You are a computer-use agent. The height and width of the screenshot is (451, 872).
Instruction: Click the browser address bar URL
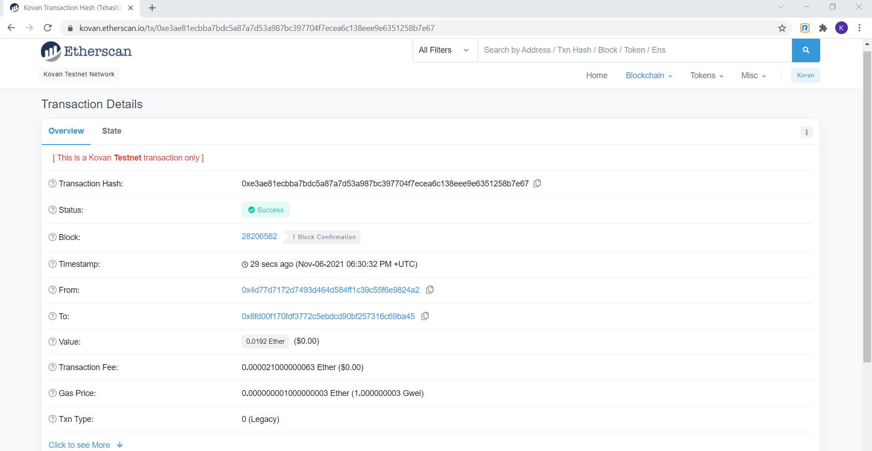pyautogui.click(x=257, y=28)
